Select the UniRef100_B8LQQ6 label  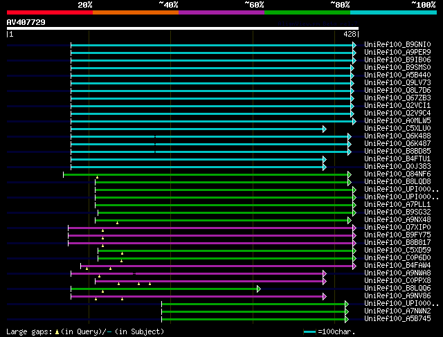pyautogui.click(x=397, y=289)
